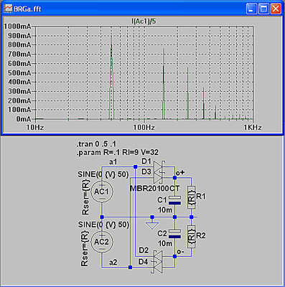This screenshot has height=287, width=285.
Task: Click the AC1 voltage source symbol
Action: click(102, 192)
